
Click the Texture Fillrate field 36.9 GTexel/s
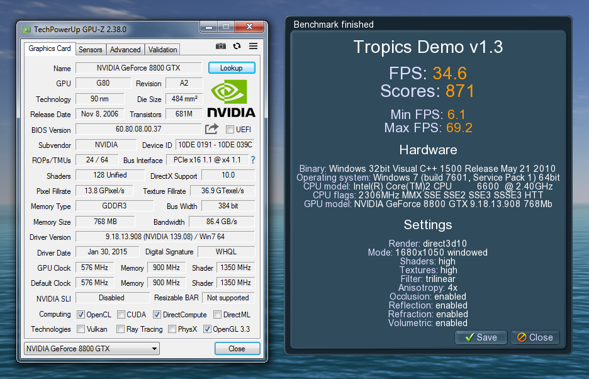222,191
